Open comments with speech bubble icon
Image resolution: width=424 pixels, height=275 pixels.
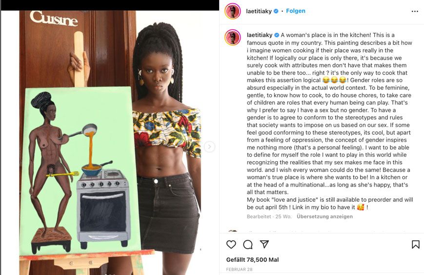(x=248, y=244)
